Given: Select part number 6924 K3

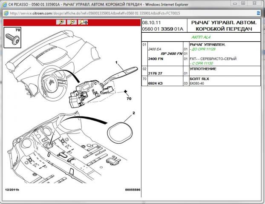Looking at the screenshot, I should pos(156,84).
